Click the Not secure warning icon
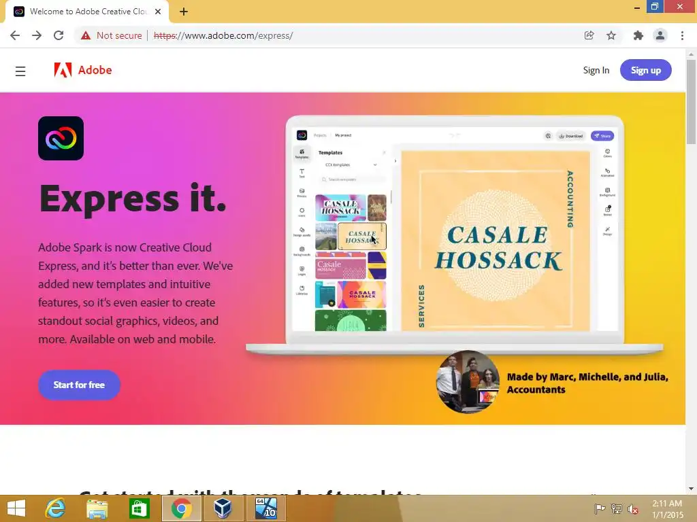This screenshot has width=697, height=522. [86, 35]
